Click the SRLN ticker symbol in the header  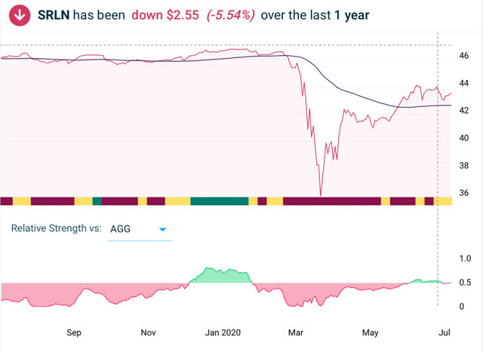[x=54, y=15]
